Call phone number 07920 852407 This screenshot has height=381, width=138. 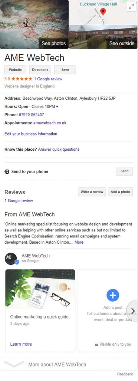click(x=32, y=115)
